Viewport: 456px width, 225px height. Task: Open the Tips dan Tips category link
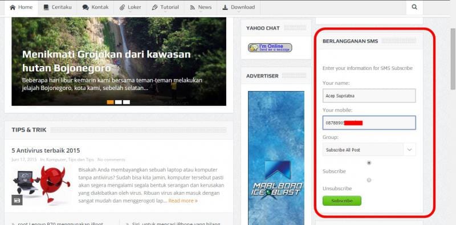[81, 159]
